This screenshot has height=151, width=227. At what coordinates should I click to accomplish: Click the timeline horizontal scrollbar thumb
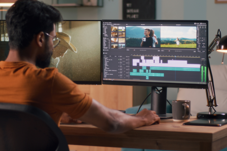(x=136, y=79)
